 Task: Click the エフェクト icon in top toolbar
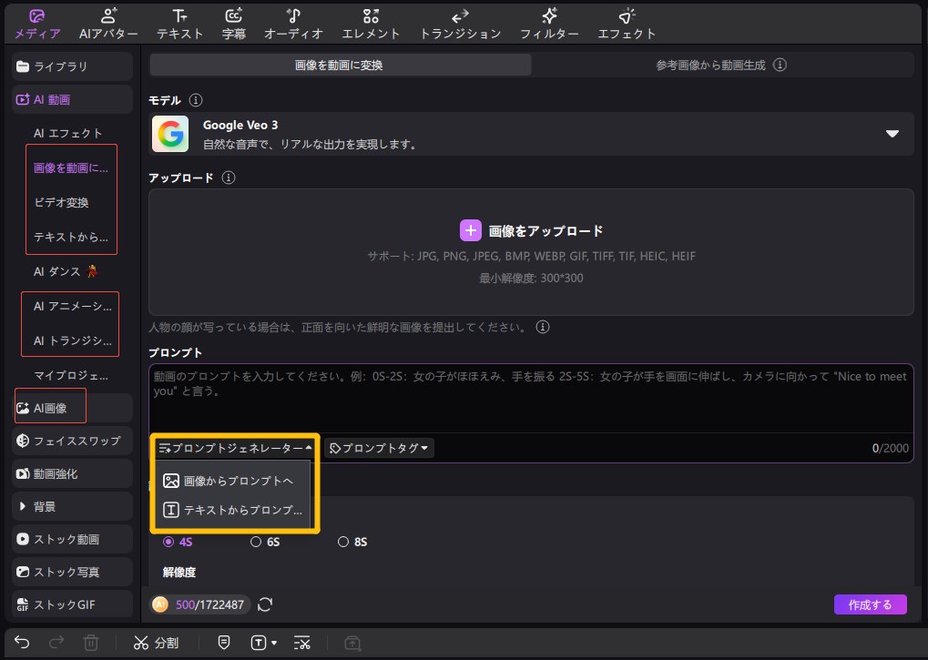tap(626, 16)
